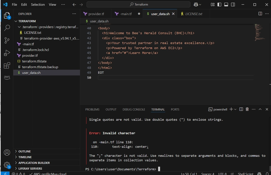Open the Search view in activity bar

[x=7, y=28]
